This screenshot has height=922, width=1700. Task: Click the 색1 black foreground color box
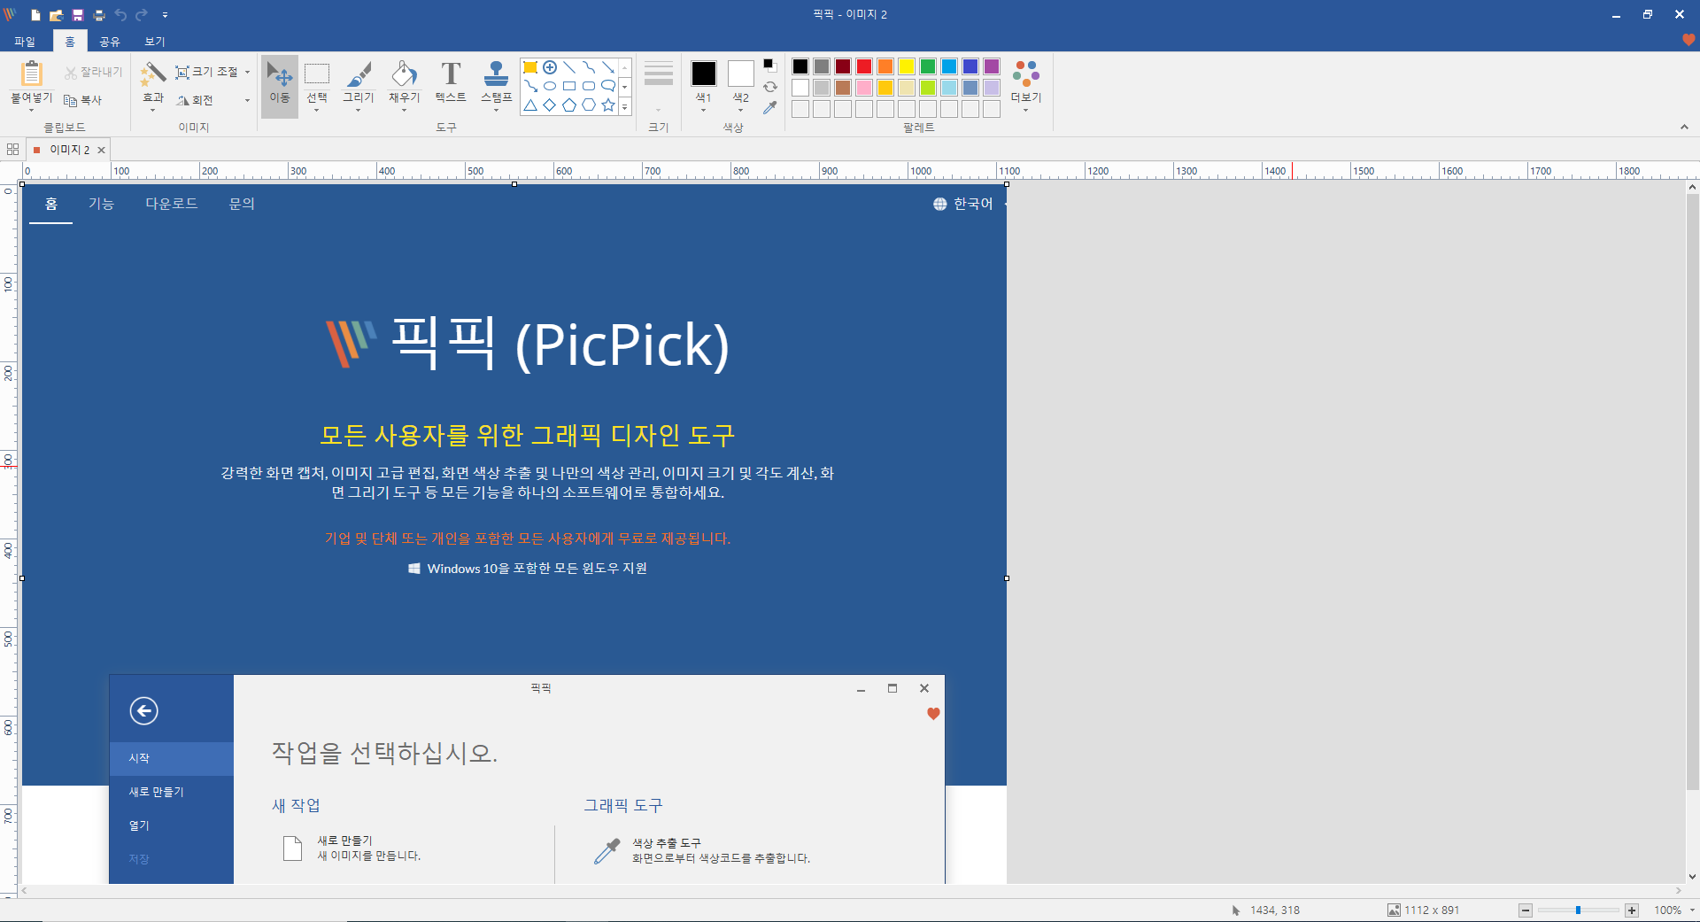(x=703, y=74)
